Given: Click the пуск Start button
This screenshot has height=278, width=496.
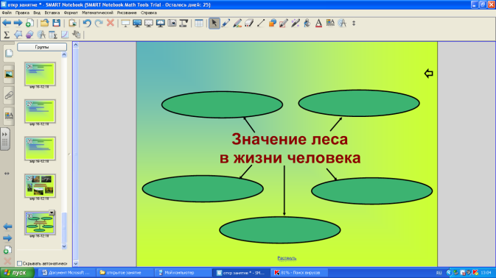Looking at the screenshot, I should (17, 273).
